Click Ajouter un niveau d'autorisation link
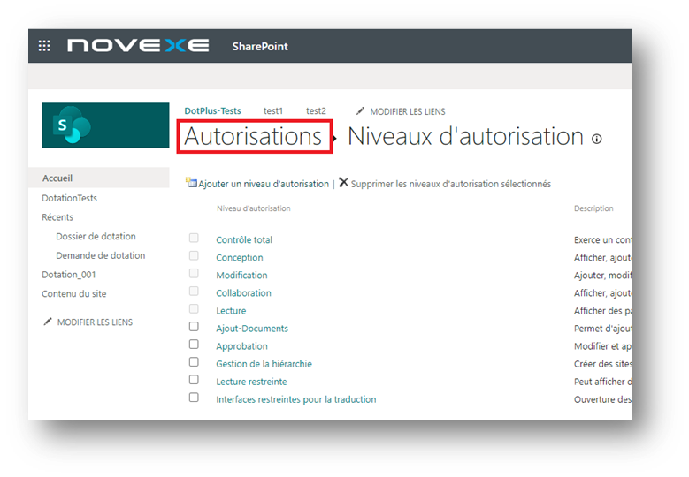Viewport: 689px width, 477px height. point(264,184)
